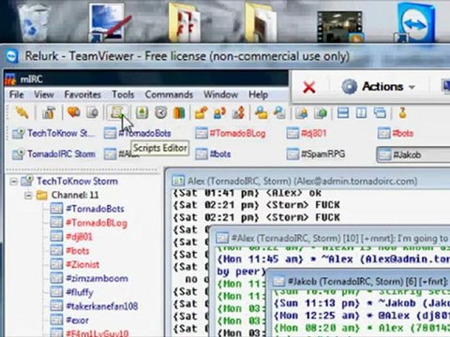This screenshot has height=337, width=450.
Task: Select #TornadoBots in the channel tree
Action: (95, 209)
